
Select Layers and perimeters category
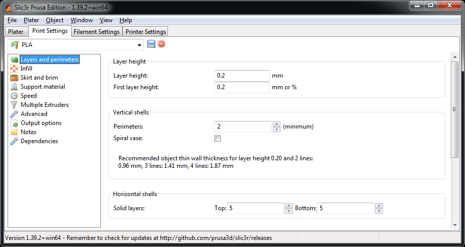tap(49, 59)
